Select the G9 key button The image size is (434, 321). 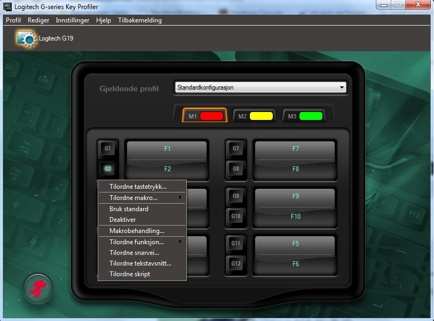click(236, 196)
